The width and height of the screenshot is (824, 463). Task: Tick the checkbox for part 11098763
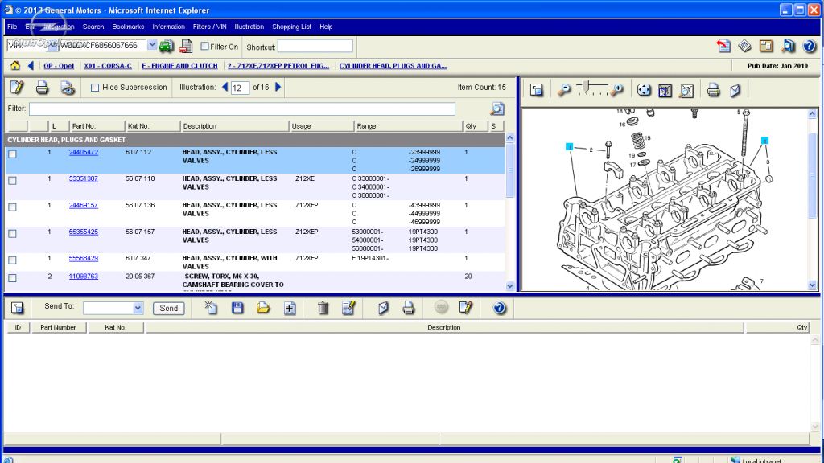click(13, 277)
